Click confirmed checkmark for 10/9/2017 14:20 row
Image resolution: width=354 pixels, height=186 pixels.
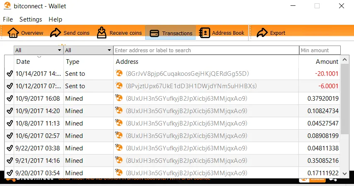coord(10,111)
